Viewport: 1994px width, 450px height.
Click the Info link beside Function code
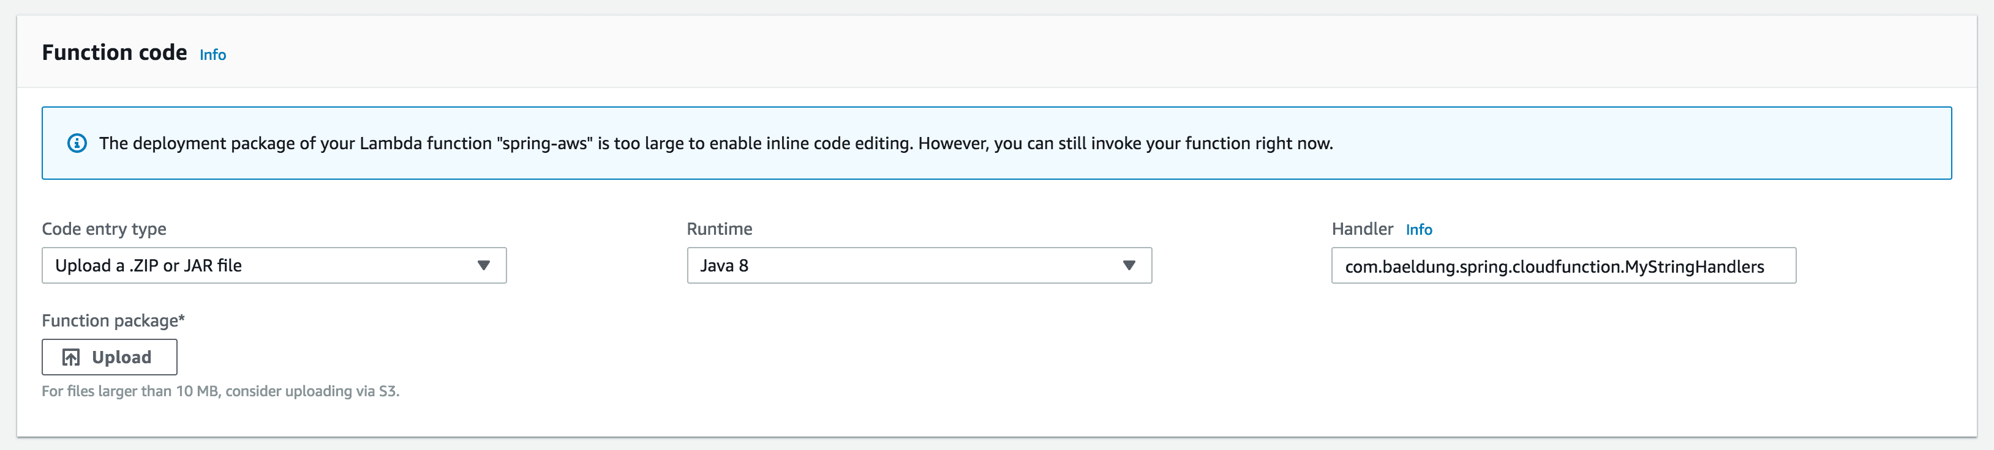(212, 55)
